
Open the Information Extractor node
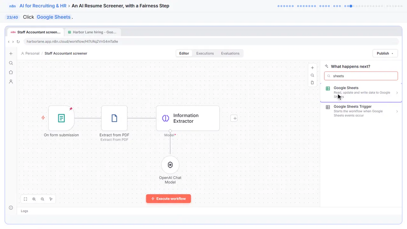point(188,118)
